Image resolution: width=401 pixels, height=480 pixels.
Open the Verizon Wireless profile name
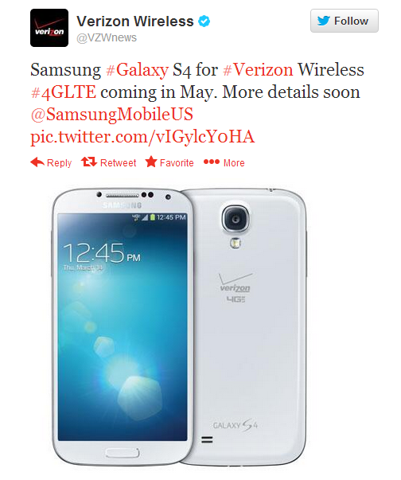click(x=135, y=21)
